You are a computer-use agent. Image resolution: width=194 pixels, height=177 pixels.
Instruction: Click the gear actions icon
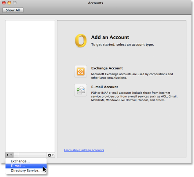point(50,155)
